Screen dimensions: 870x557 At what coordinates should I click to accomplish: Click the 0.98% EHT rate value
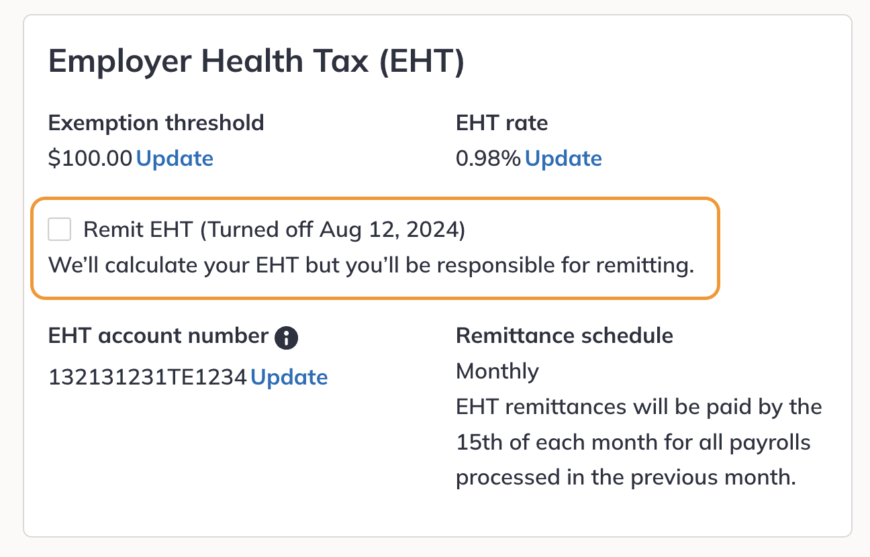tap(488, 158)
